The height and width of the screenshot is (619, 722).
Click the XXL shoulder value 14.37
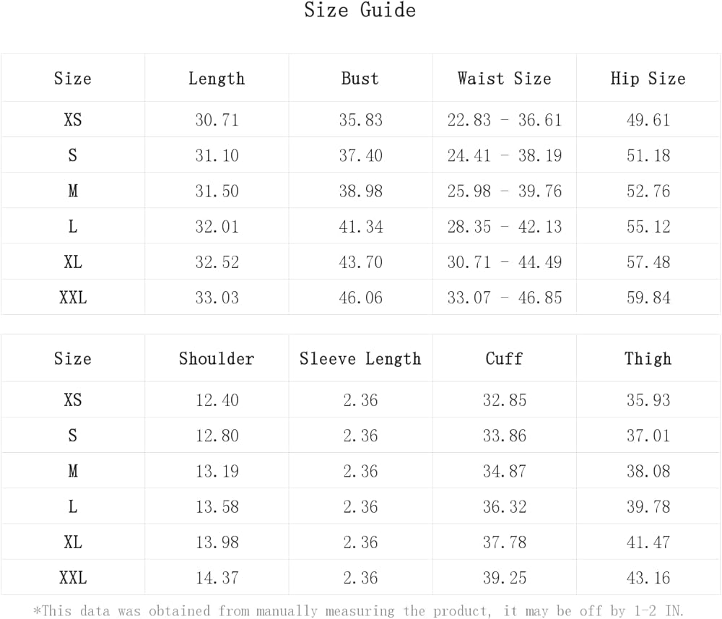click(217, 578)
